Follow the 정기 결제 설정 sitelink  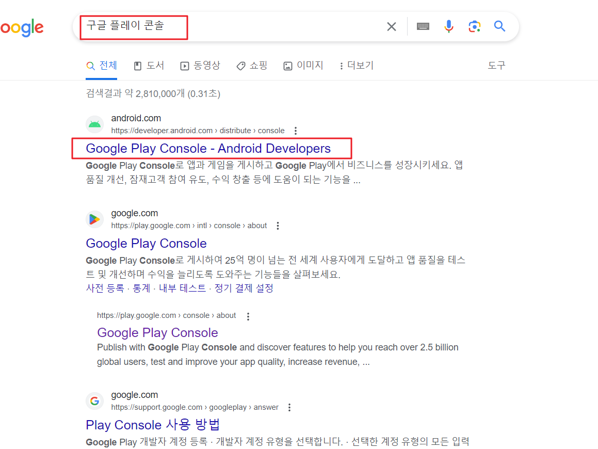point(244,288)
